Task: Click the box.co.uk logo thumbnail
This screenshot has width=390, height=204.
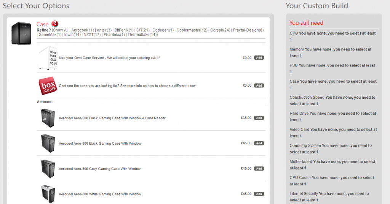Action: tap(48, 85)
